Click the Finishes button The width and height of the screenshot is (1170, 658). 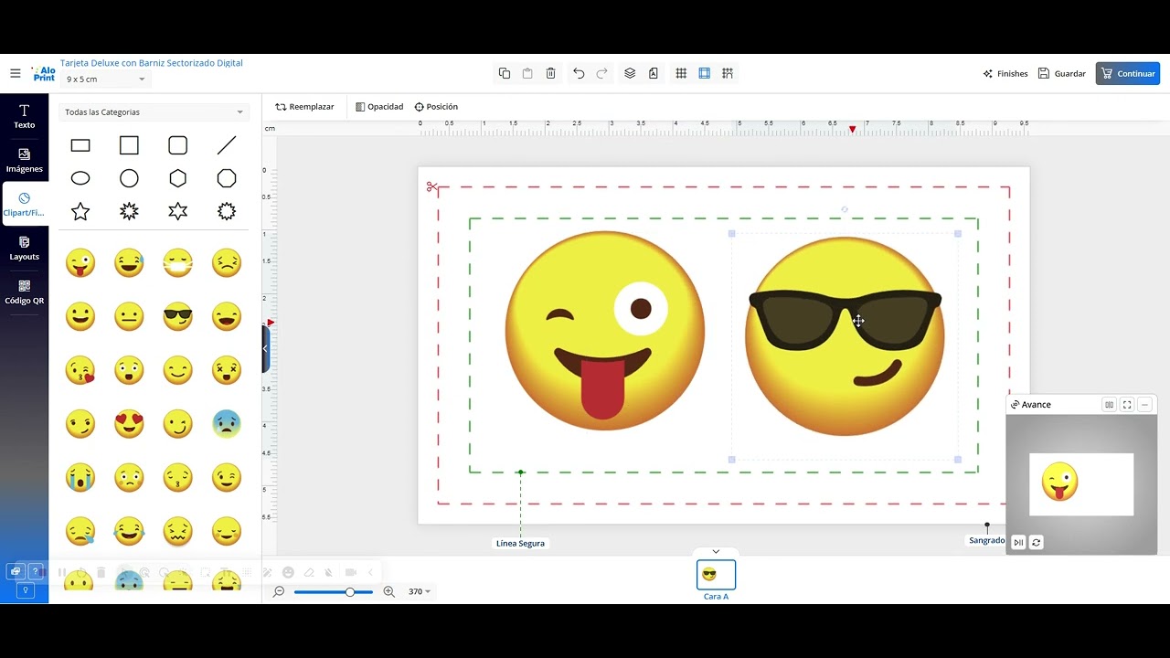point(1005,74)
